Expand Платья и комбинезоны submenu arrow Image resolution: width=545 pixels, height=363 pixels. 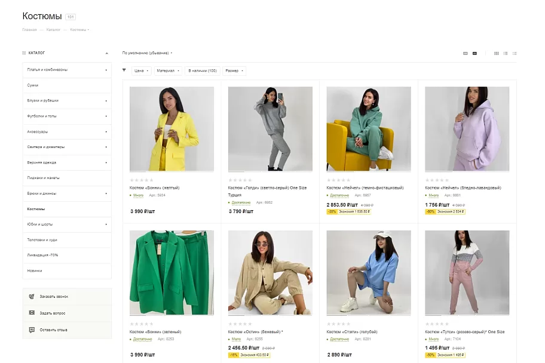[x=106, y=70]
